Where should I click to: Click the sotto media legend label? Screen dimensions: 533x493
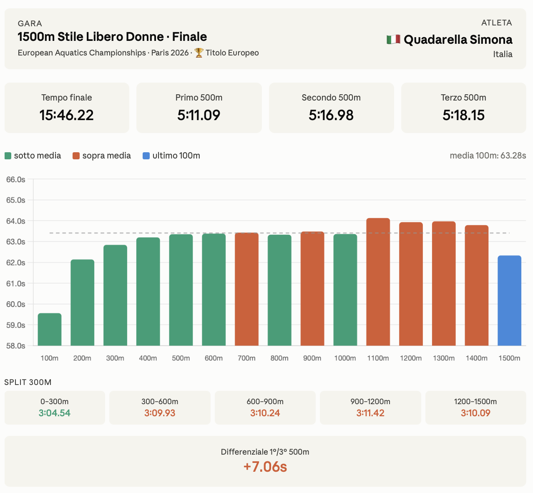pos(38,156)
